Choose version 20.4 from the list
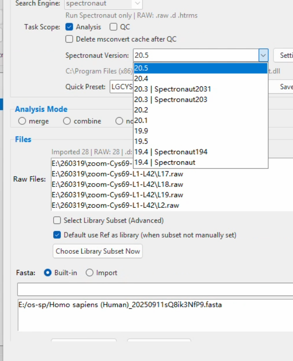The image size is (293, 361). click(x=200, y=79)
